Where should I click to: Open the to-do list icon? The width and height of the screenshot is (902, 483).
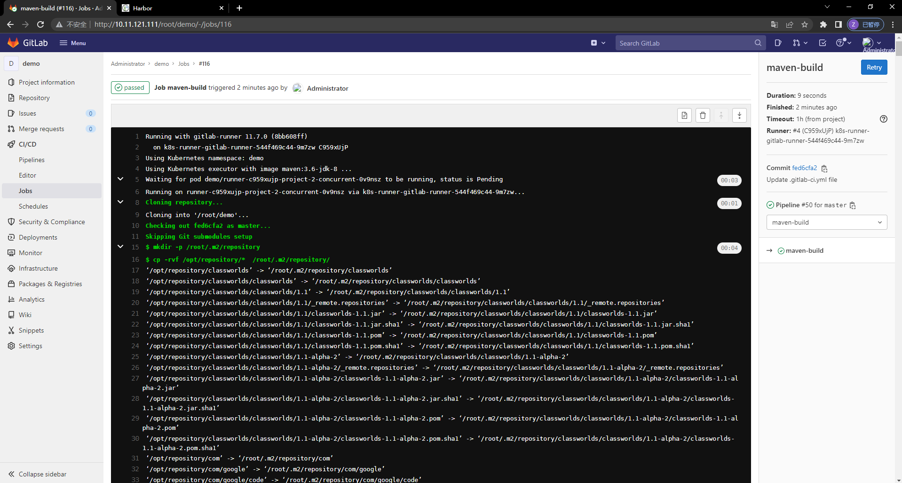(823, 43)
